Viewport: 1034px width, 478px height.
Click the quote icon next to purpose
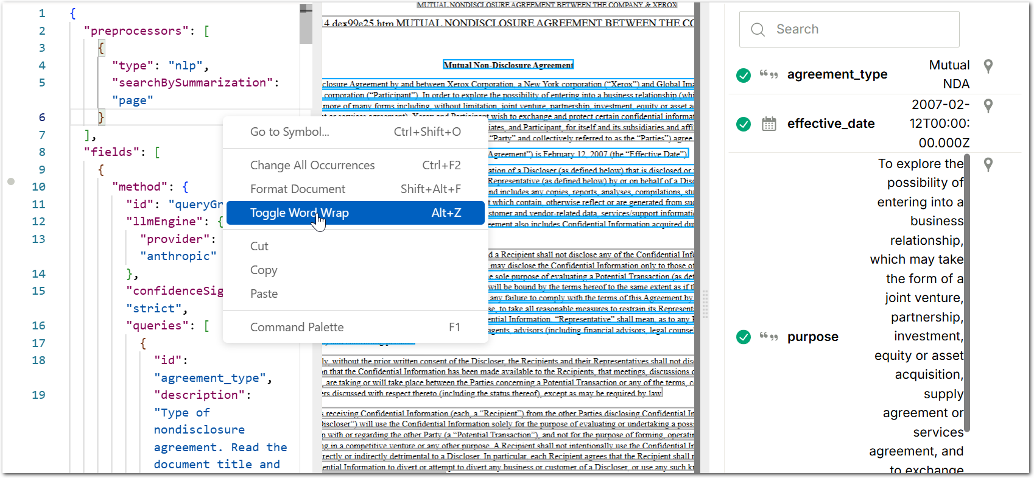click(x=768, y=336)
